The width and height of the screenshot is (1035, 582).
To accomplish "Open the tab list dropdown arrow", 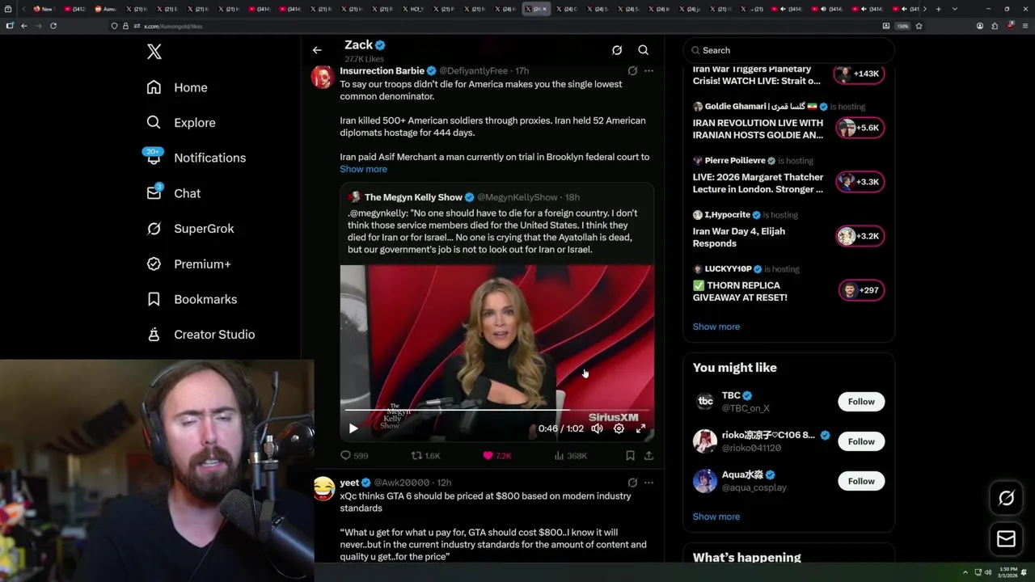I will (x=955, y=9).
